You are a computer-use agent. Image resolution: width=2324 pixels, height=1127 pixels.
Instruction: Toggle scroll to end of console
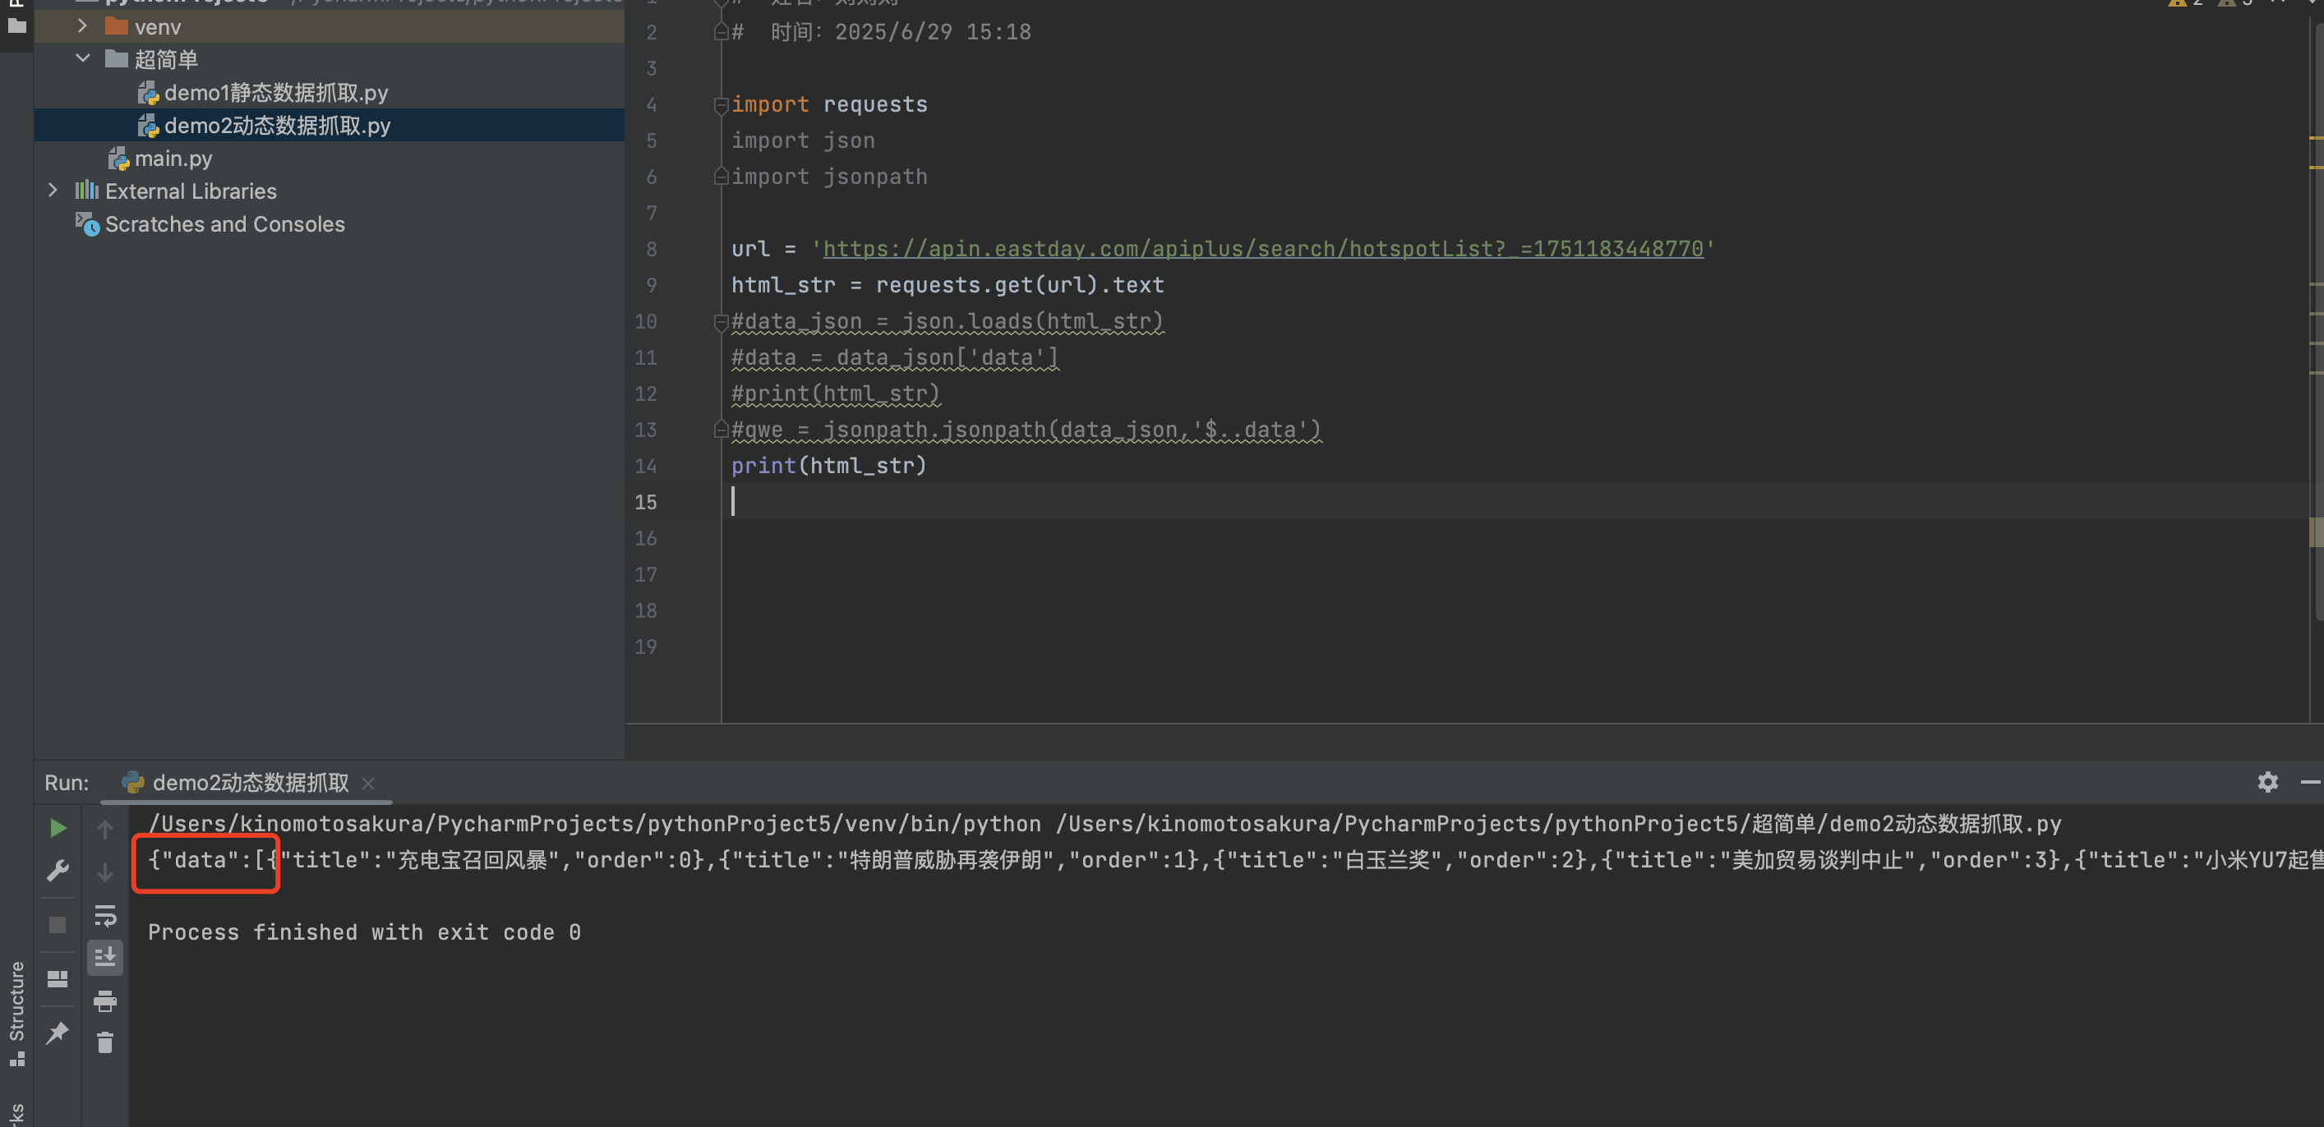[x=104, y=957]
